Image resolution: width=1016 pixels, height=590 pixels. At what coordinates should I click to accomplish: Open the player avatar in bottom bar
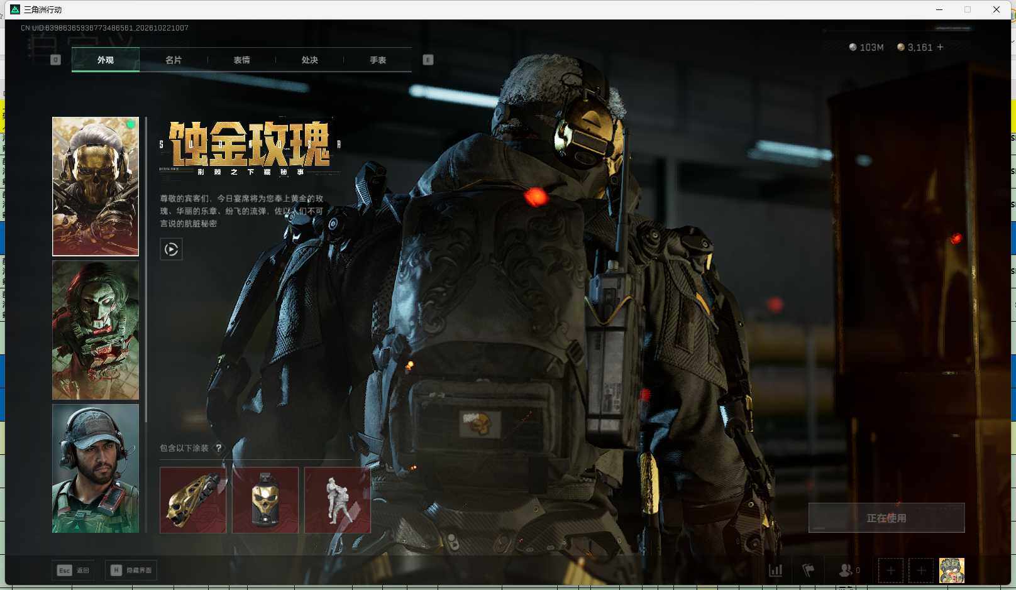[952, 571]
